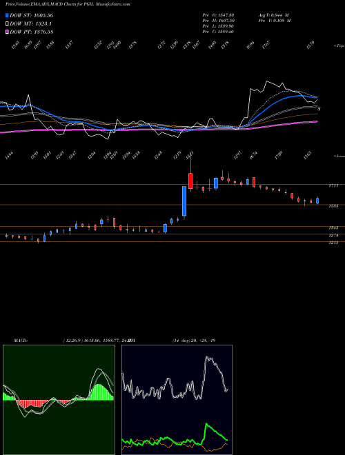Image resolution: width=345 pixels, height=455 pixels.
Task: Click the MACD parameters (12,26,9) text
Action: click(72, 341)
